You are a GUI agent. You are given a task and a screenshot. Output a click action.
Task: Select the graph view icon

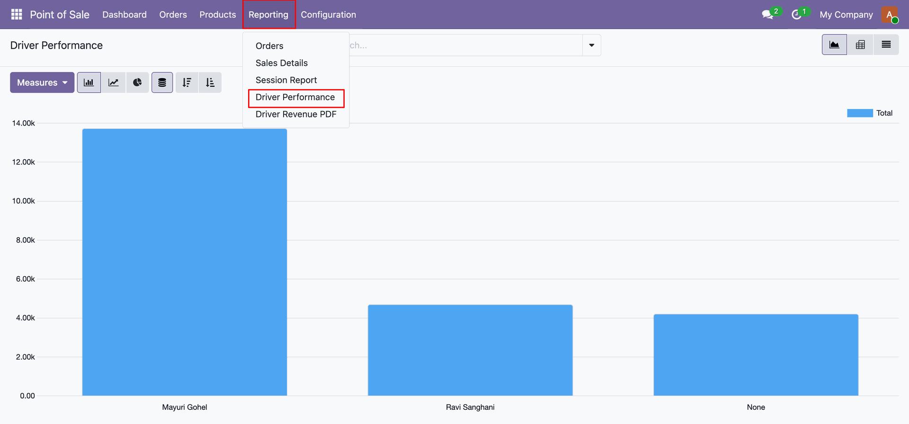click(834, 45)
